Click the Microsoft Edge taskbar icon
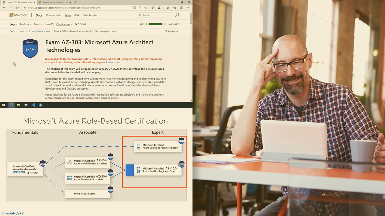This screenshot has height=216, width=385. point(11,105)
